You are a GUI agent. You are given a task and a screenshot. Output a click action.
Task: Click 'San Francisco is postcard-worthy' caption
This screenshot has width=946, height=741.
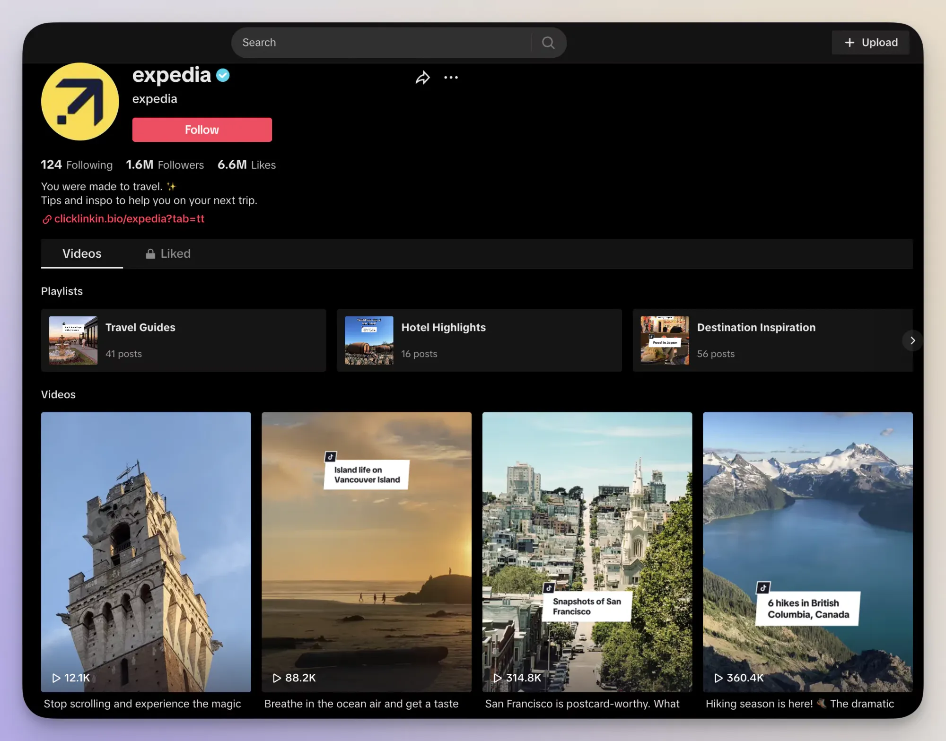[582, 704]
